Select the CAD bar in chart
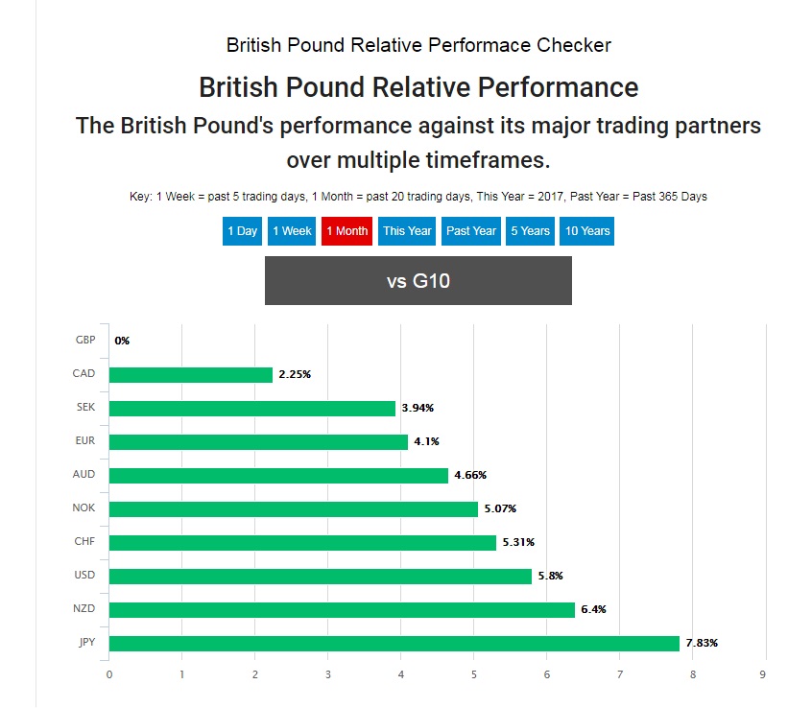 tap(191, 374)
